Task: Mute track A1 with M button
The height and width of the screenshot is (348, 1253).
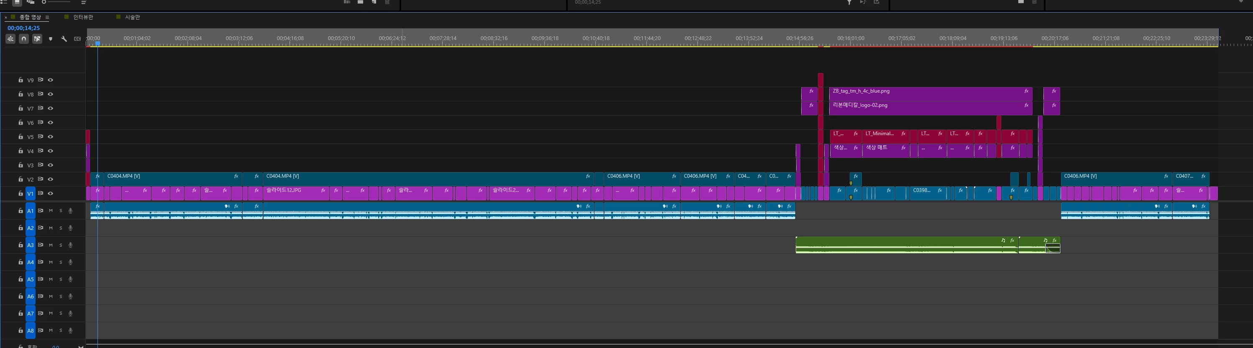Action: pyautogui.click(x=51, y=211)
